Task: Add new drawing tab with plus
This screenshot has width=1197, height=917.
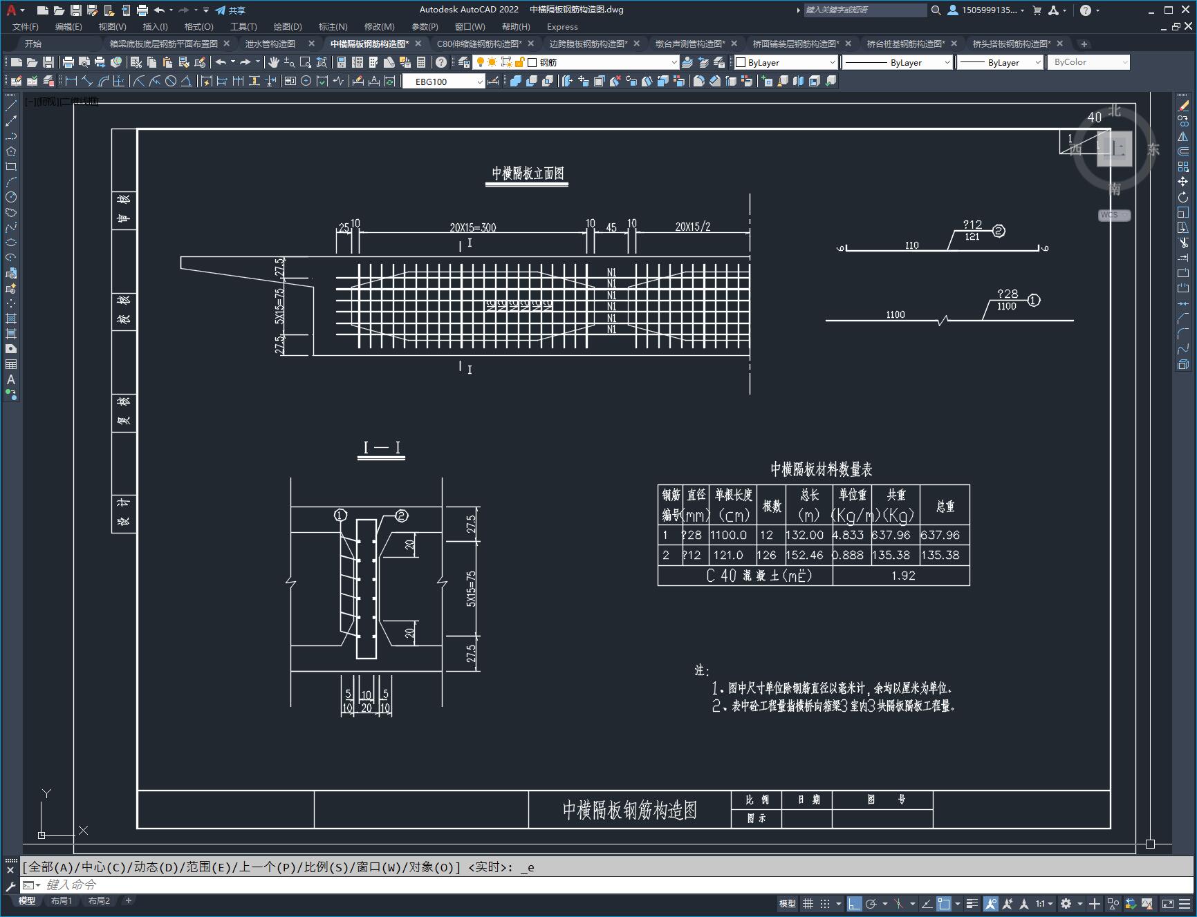Action: (x=1084, y=44)
